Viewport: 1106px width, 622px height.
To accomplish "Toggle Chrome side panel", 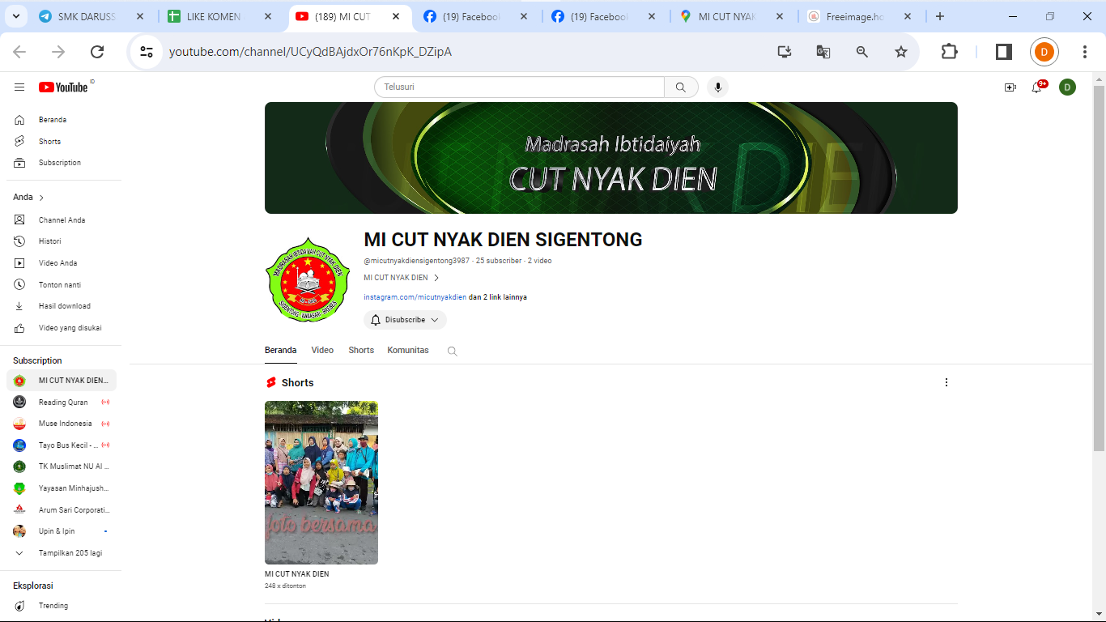I will point(1003,52).
